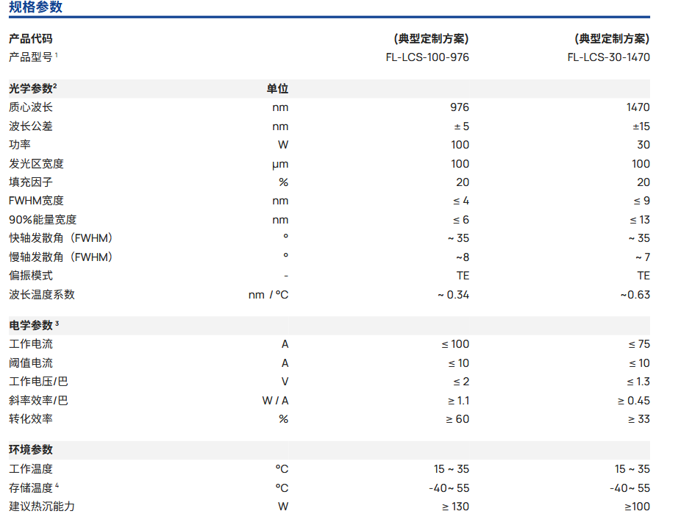Click the 规格参数 section heading
681x525 pixels.
click(35, 7)
